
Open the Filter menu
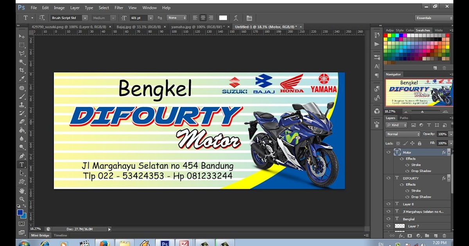coord(119,8)
